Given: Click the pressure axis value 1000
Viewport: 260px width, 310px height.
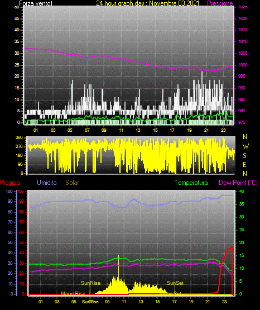Looking at the screenshot, I should tap(243, 65).
